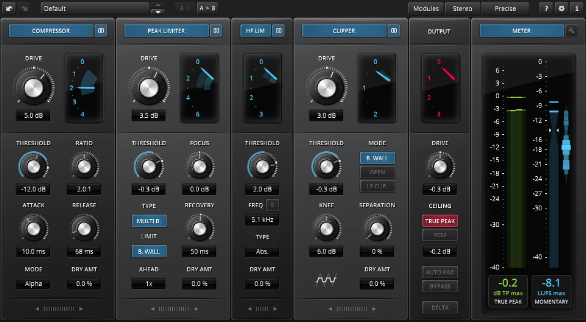Screen dimensions: 586x322
Task: Open meter settings wrench icon
Action: [x=571, y=31]
